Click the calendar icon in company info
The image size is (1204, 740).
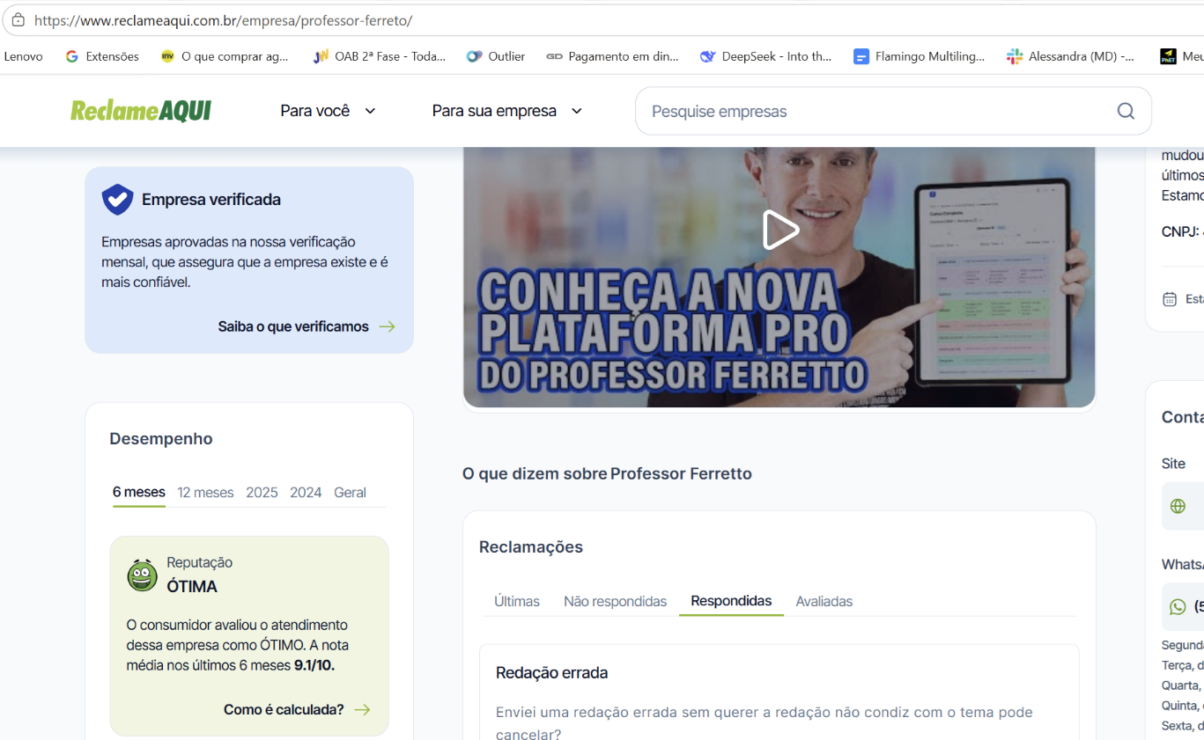coord(1170,299)
